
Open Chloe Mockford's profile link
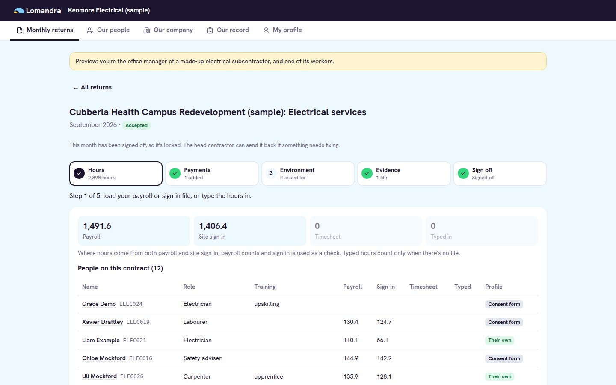click(x=104, y=358)
